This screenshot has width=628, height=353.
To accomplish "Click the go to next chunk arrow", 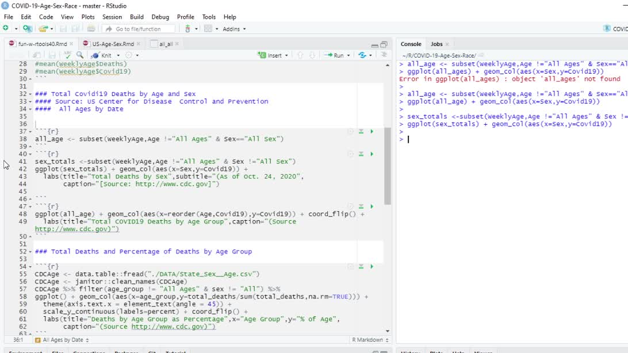I will tap(312, 55).
